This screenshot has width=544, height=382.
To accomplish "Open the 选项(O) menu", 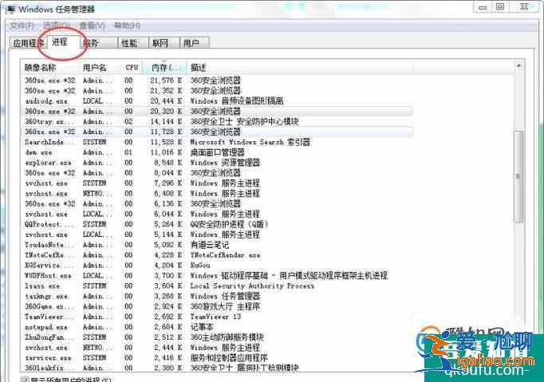I will (x=57, y=26).
